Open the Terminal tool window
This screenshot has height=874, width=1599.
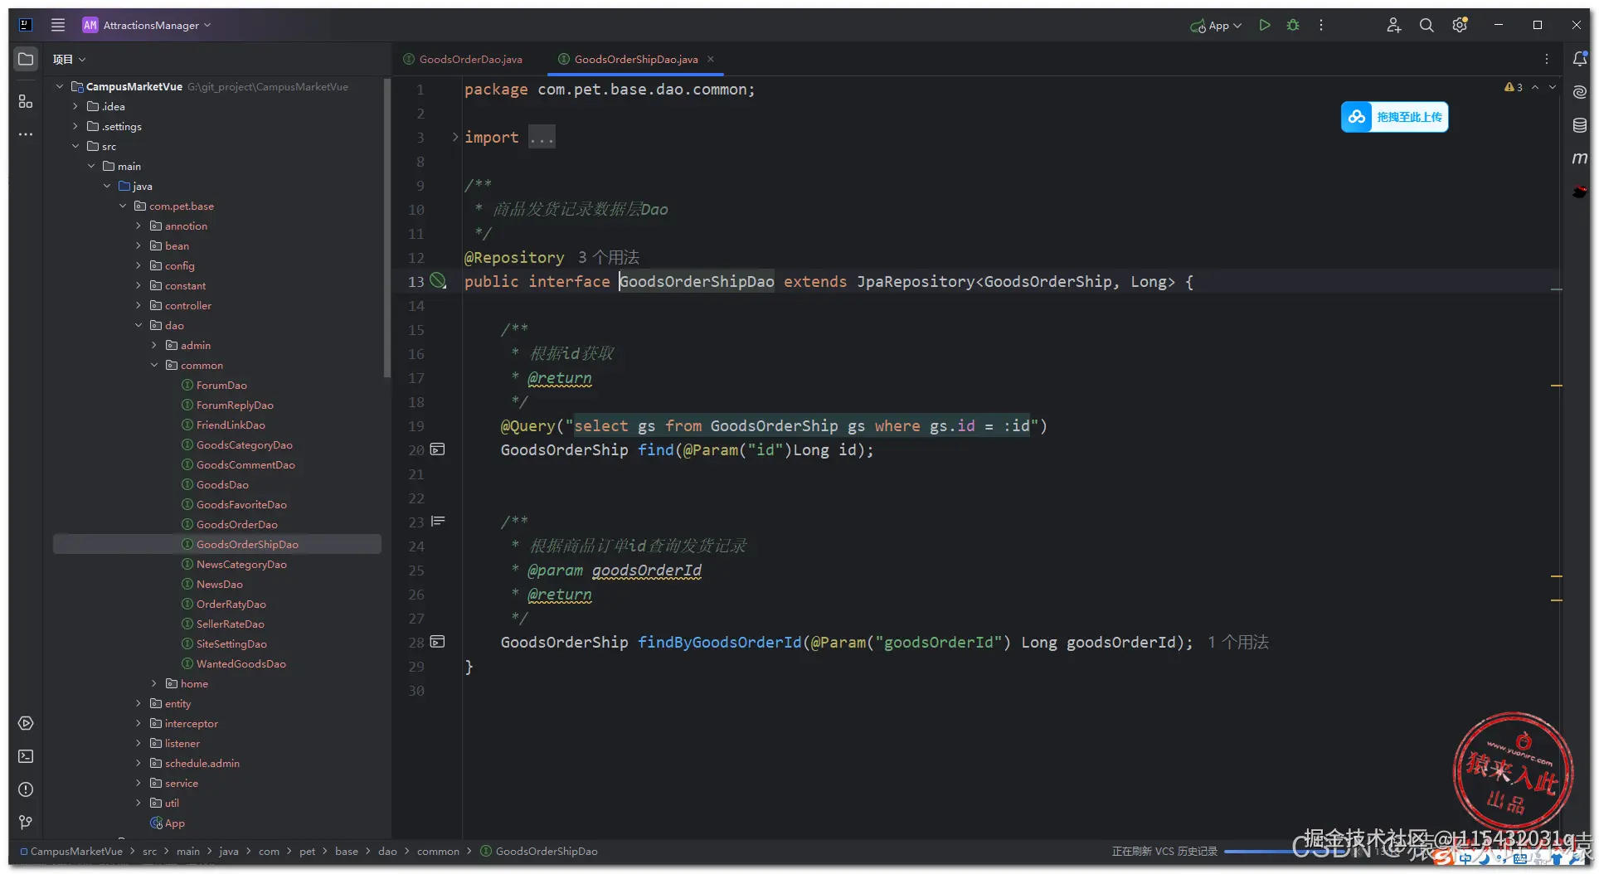pyautogui.click(x=26, y=756)
